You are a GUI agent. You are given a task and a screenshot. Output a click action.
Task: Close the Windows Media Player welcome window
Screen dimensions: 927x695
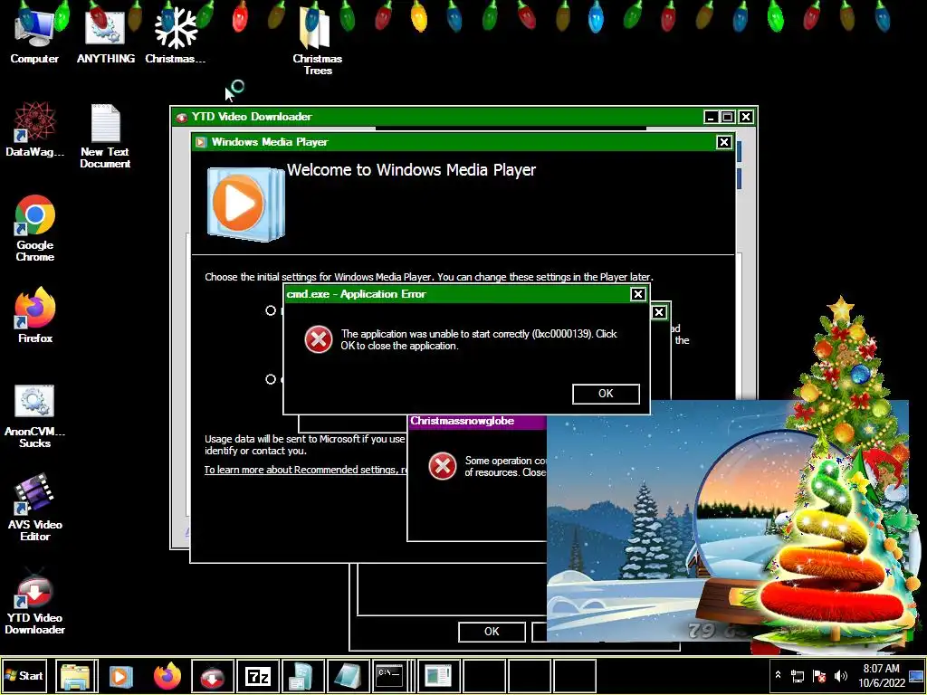[723, 142]
